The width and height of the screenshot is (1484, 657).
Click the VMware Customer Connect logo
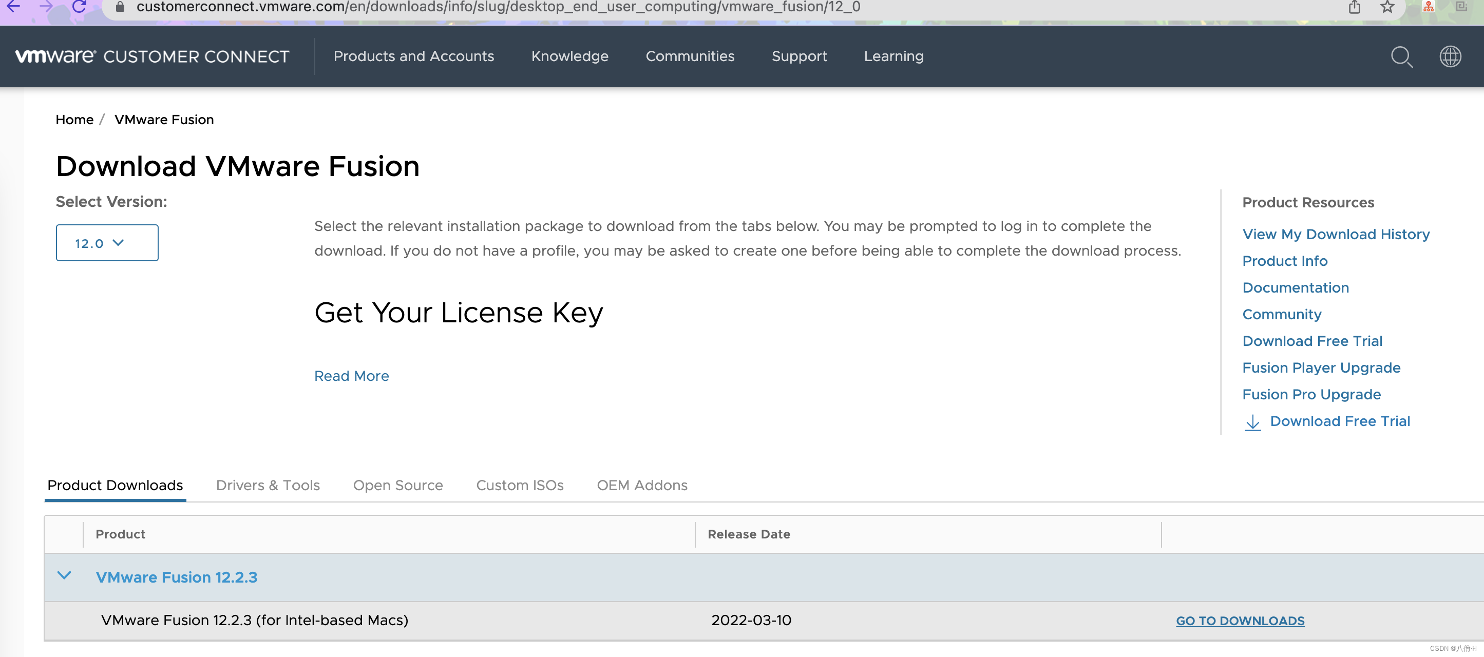152,56
